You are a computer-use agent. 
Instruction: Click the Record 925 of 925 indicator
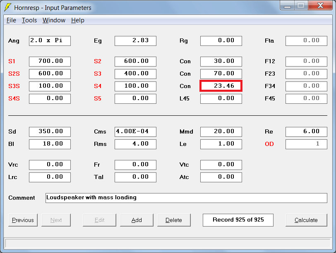(x=238, y=220)
